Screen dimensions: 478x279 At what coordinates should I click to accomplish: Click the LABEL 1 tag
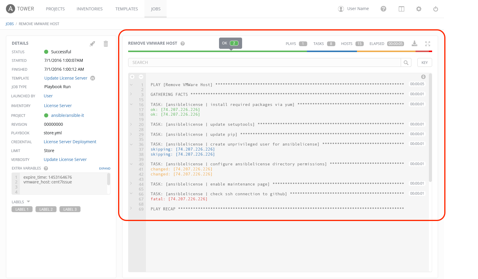[x=22, y=209]
